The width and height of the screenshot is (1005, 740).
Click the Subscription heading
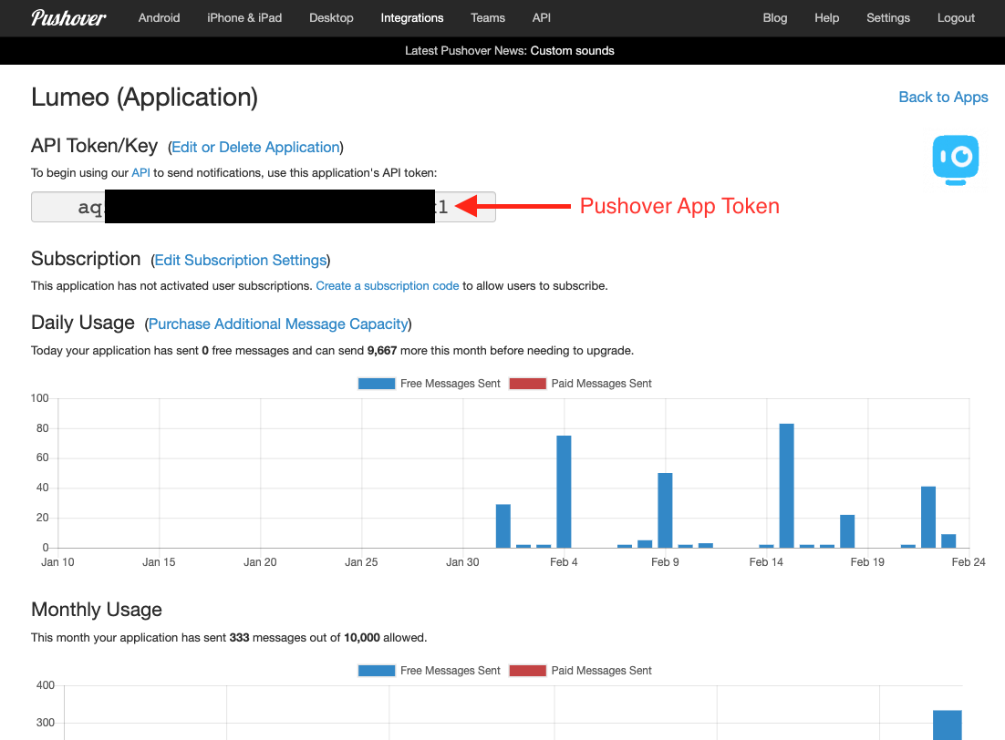(86, 259)
